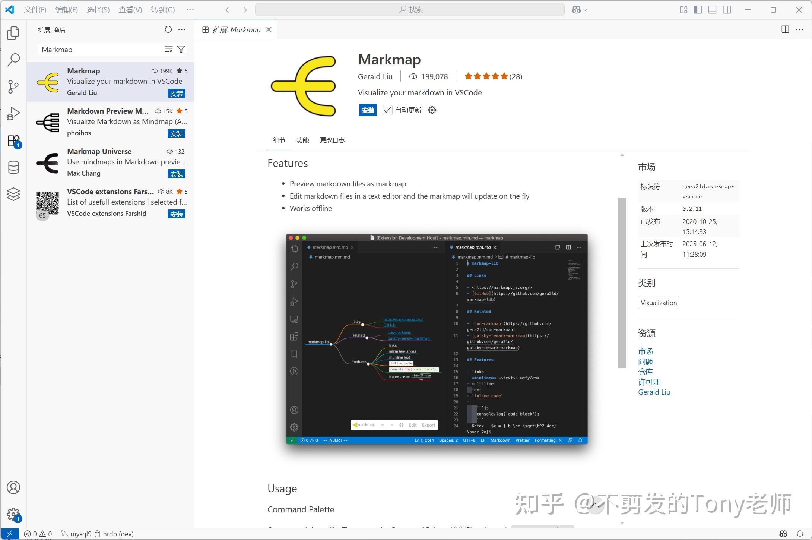The width and height of the screenshot is (812, 540).
Task: Open the Markmap extension settings gear
Action: coord(432,110)
